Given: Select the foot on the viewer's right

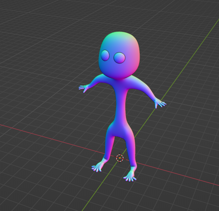Looking at the screenshot, I should tap(130, 175).
